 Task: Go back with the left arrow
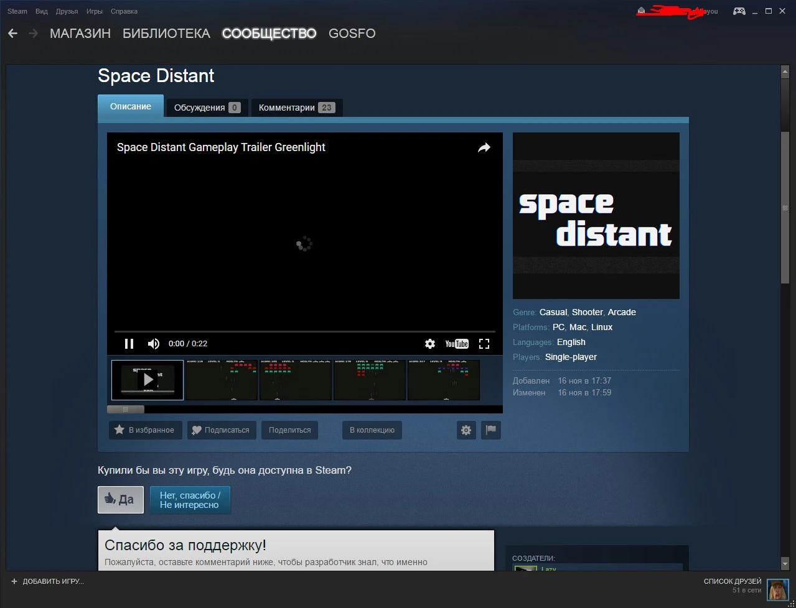pyautogui.click(x=12, y=34)
